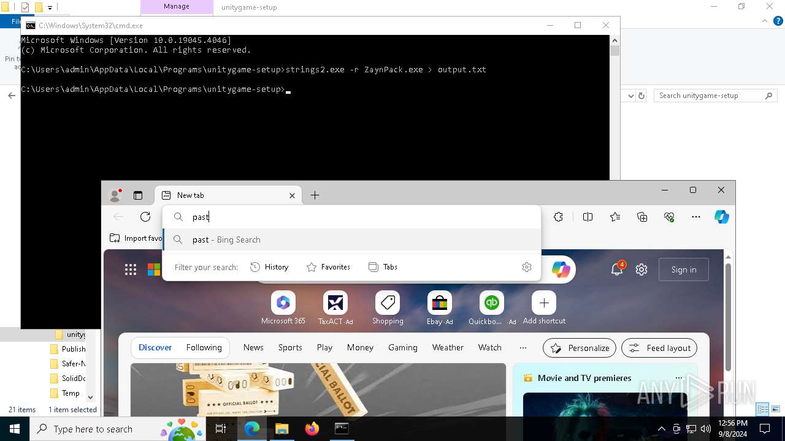The width and height of the screenshot is (785, 441).
Task: Open Money feed category
Action: pyautogui.click(x=360, y=347)
